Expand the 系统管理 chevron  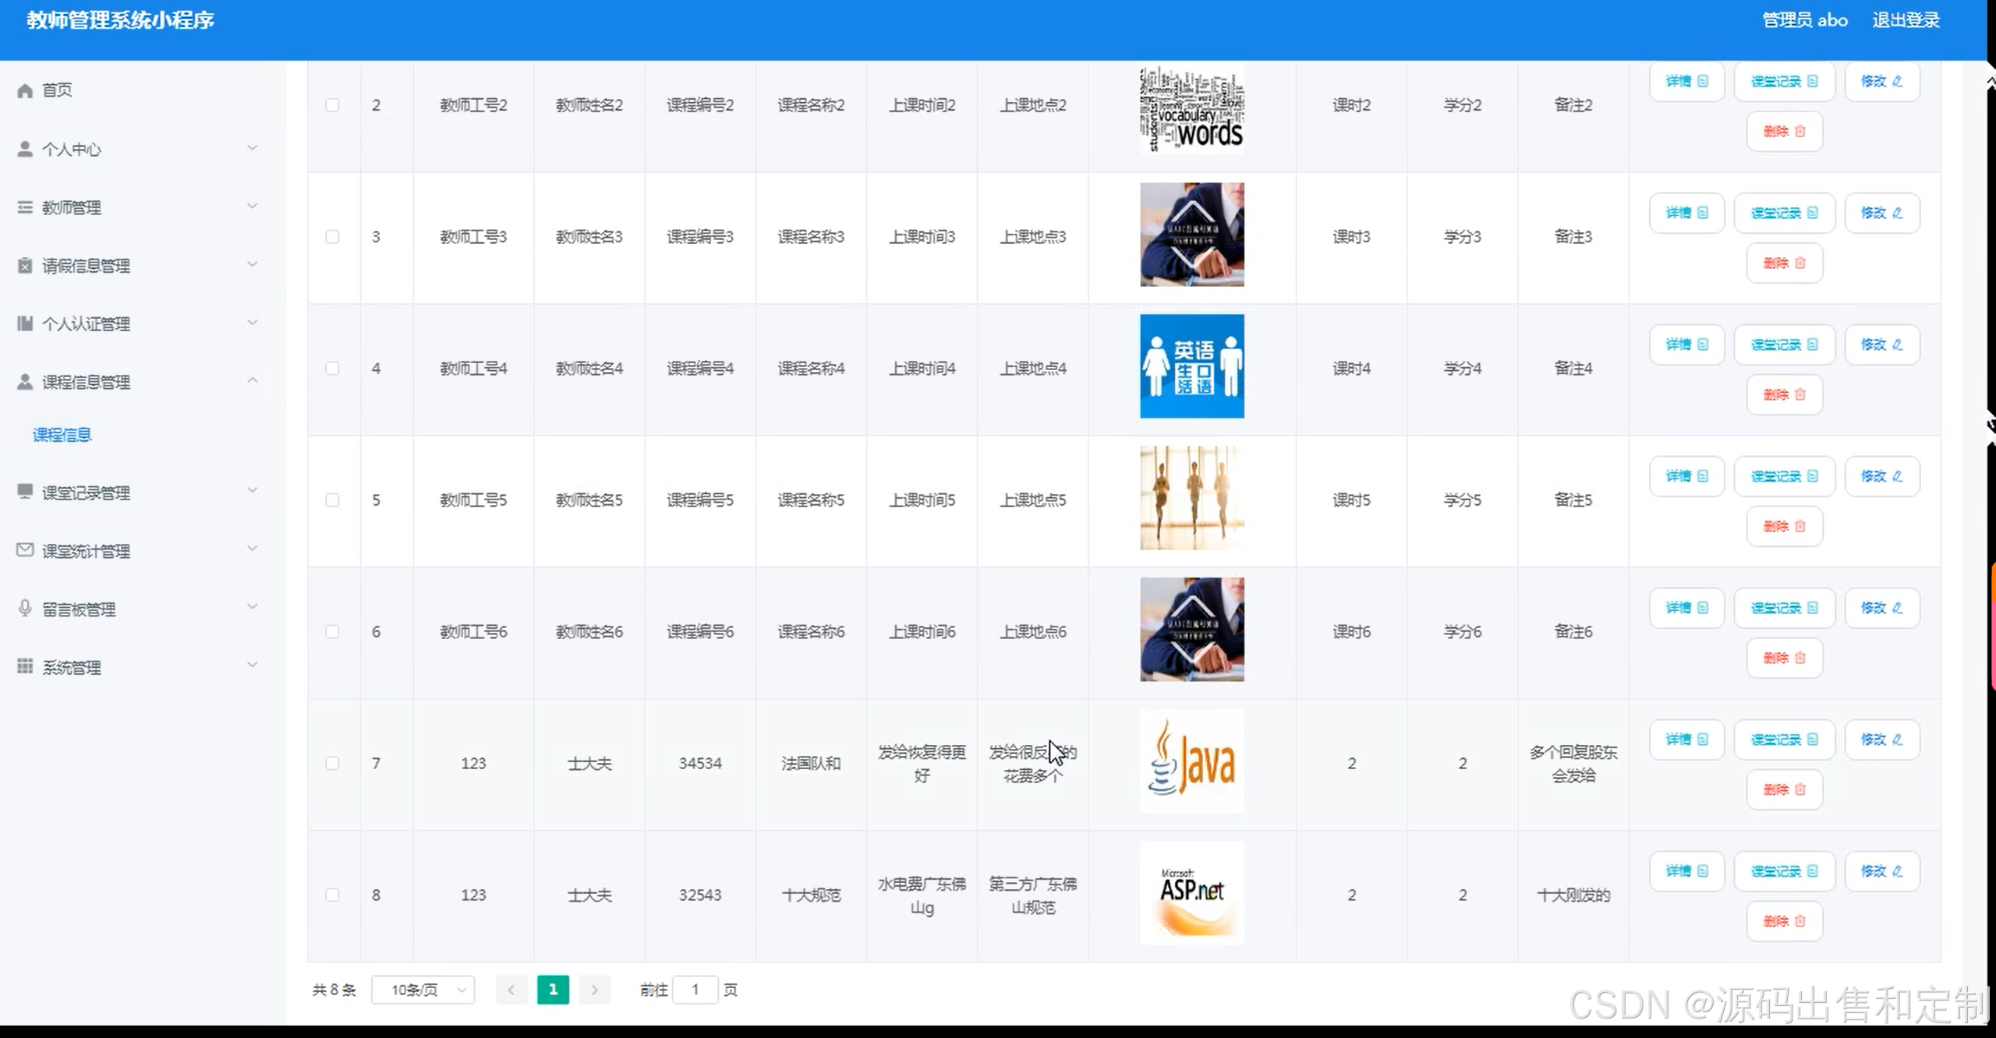pos(252,666)
